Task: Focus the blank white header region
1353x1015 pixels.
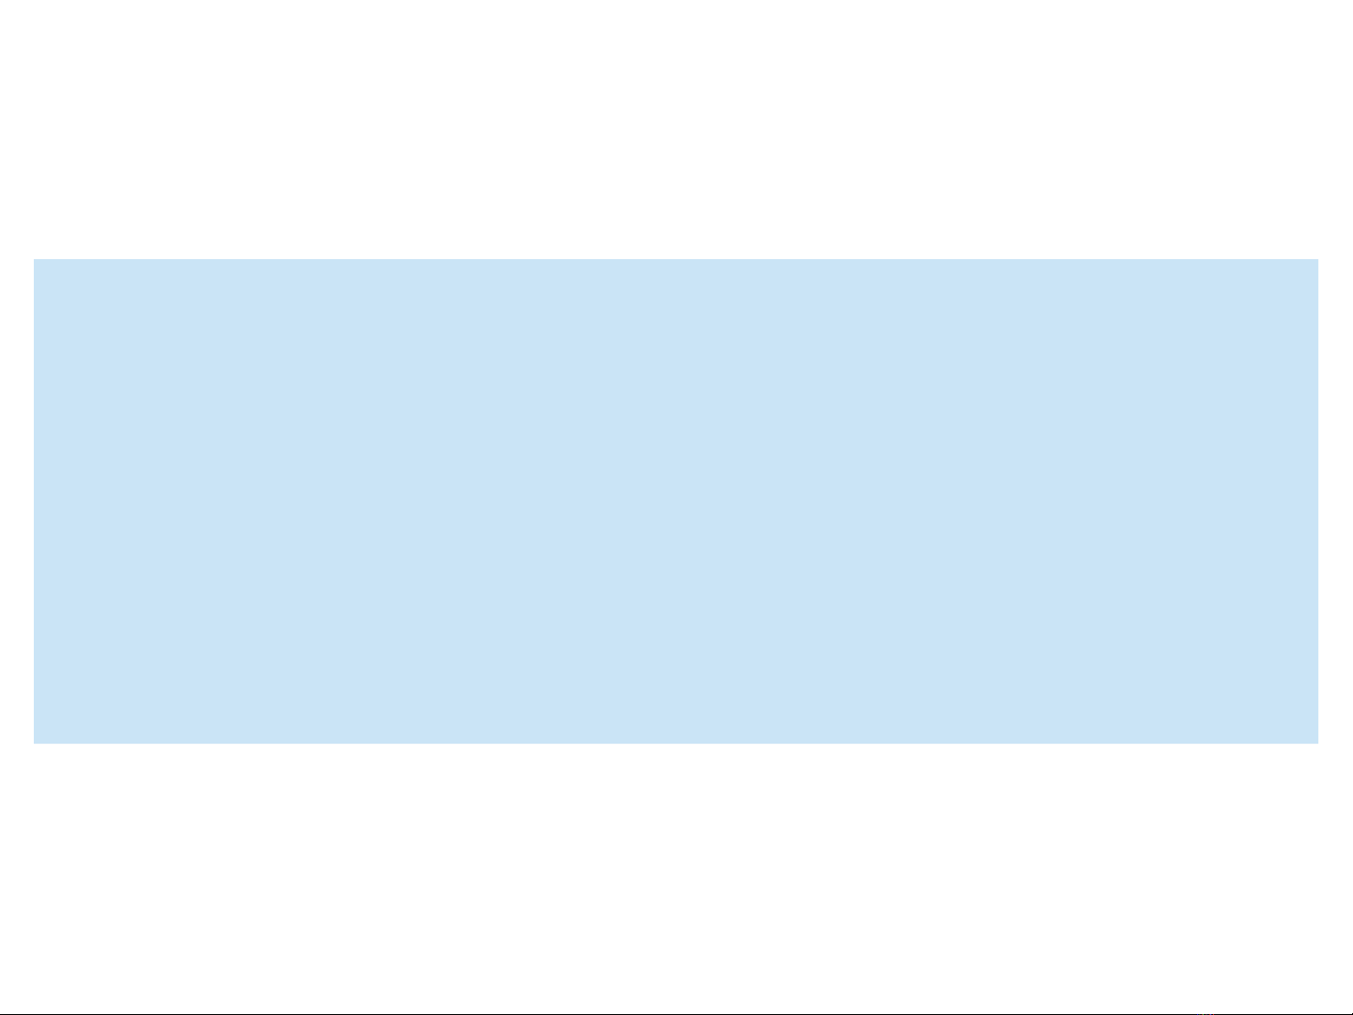Action: click(x=676, y=130)
